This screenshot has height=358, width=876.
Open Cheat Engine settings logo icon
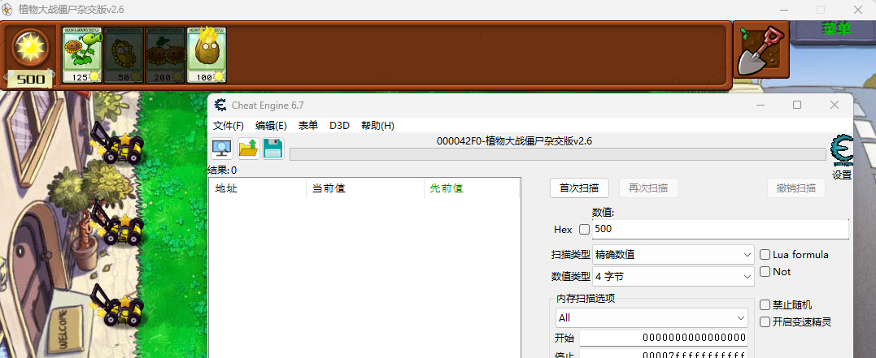click(x=841, y=151)
